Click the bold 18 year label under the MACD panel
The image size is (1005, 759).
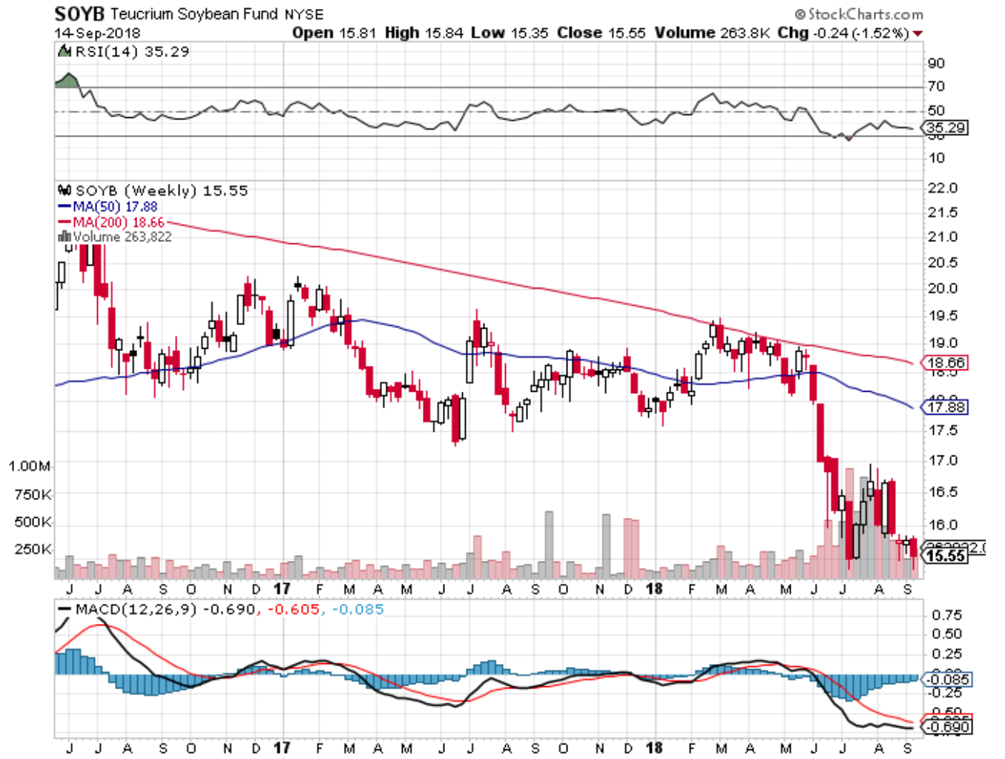pos(653,748)
